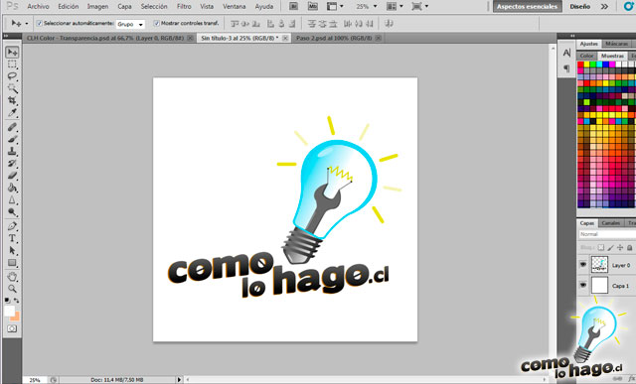Open the Ventana menu

click(x=235, y=7)
